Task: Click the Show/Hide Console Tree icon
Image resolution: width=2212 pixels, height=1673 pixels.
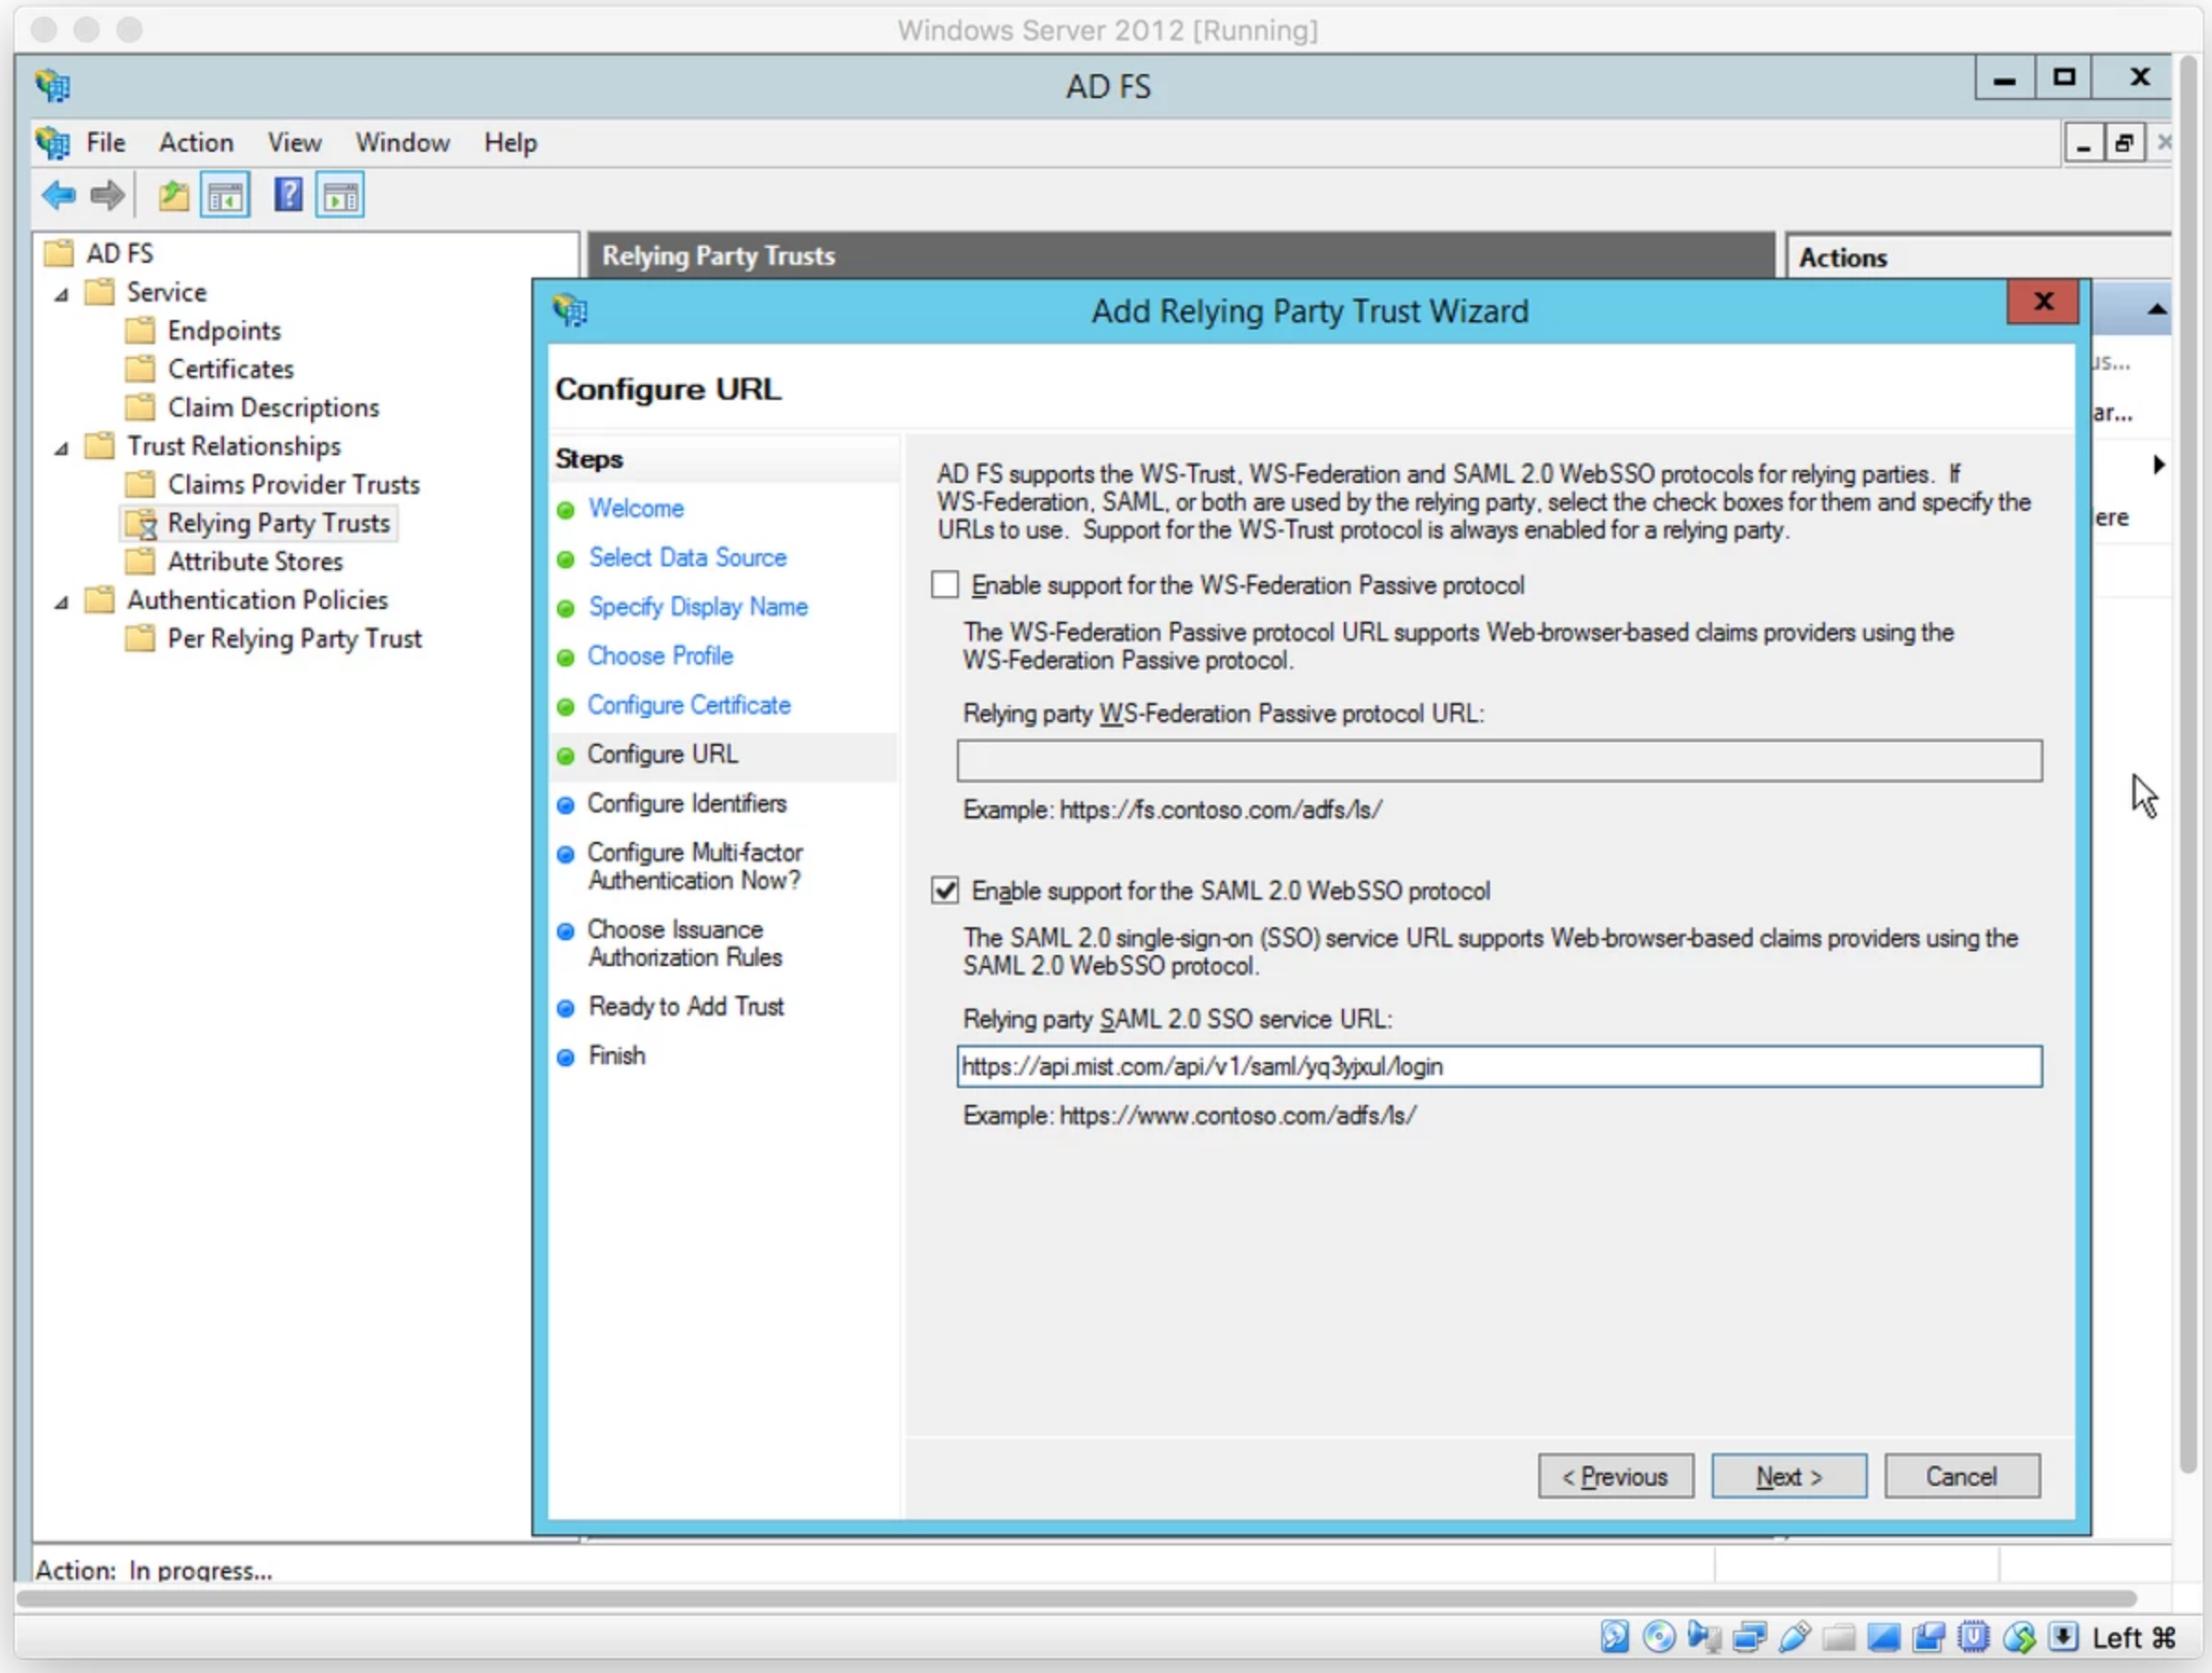Action: (226, 196)
